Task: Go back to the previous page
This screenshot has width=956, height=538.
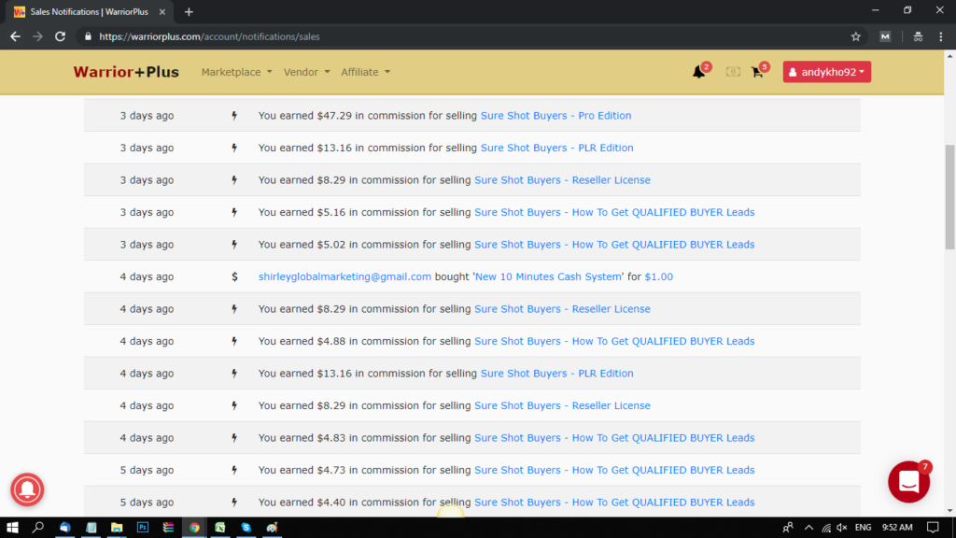Action: [x=15, y=36]
